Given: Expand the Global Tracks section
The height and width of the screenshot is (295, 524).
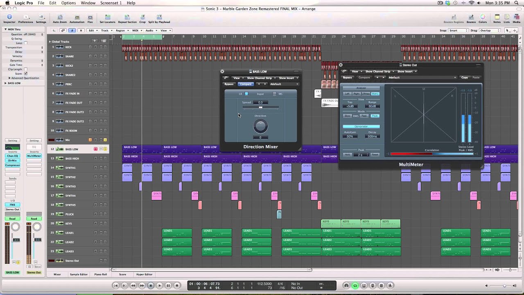Looking at the screenshot, I should click(x=50, y=41).
